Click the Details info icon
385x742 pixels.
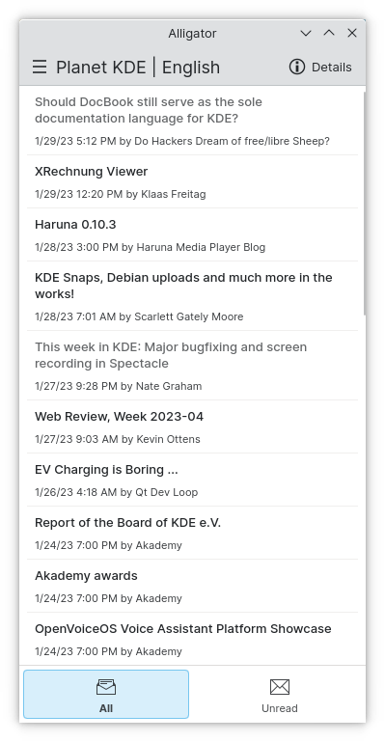[297, 68]
